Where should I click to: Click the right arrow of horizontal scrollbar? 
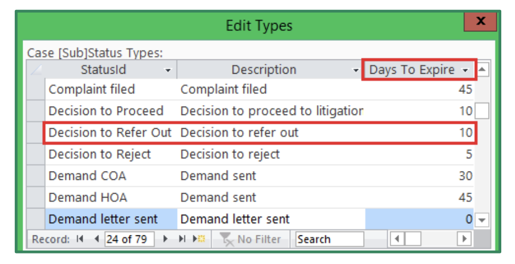coord(464,239)
